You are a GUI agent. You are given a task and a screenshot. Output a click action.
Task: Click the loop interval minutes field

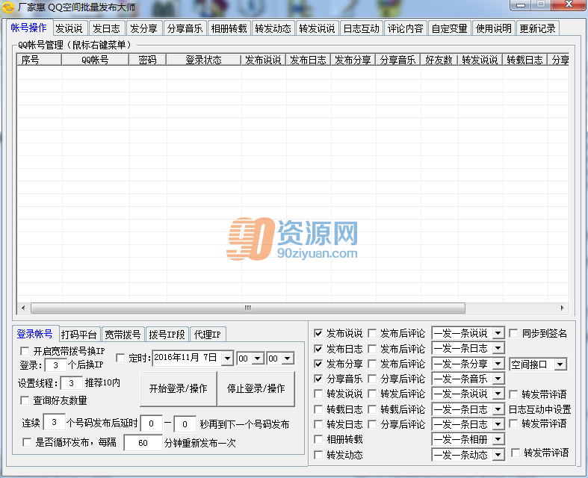coord(143,443)
